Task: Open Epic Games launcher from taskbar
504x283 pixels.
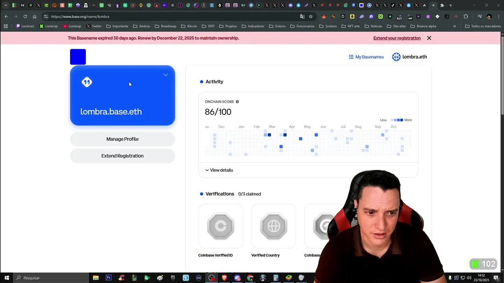Action: (x=173, y=278)
